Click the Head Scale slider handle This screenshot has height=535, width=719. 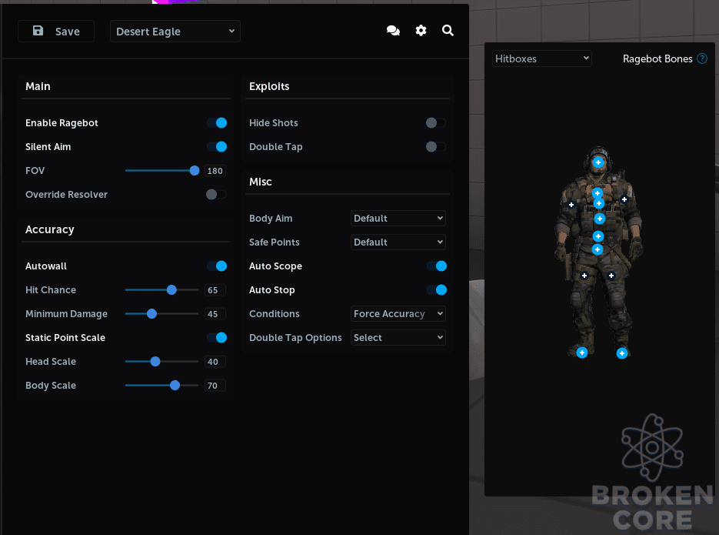tap(155, 362)
